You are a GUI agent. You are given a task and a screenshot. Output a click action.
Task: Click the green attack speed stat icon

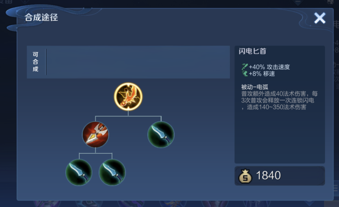[244, 67]
